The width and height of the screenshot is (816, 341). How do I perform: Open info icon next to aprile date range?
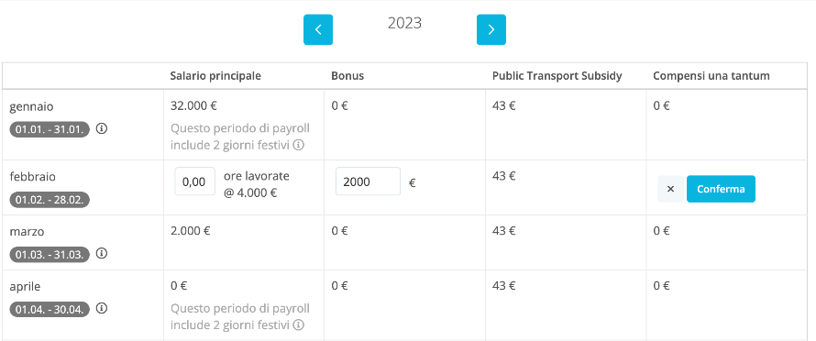(102, 309)
